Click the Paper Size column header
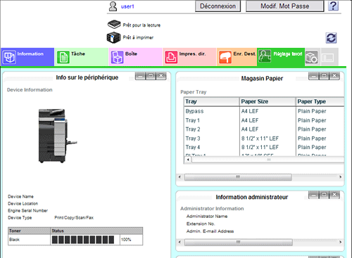352x258 pixels. pyautogui.click(x=268, y=102)
